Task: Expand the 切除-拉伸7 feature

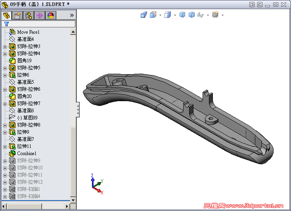Action: click(5, 104)
